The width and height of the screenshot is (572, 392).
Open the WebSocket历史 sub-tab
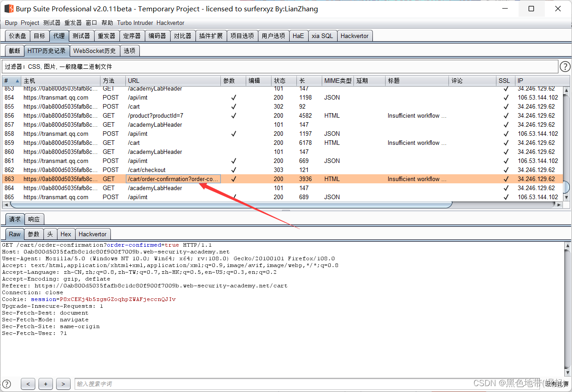(x=95, y=51)
